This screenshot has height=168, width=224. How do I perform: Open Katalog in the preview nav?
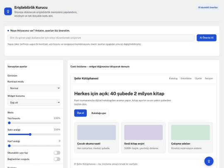173,78
